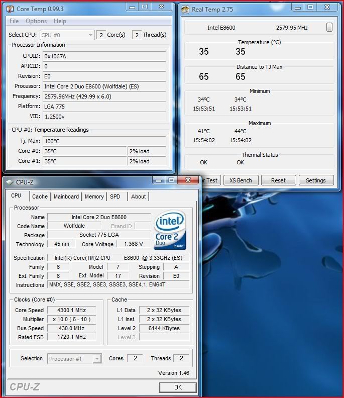Click the Technology value 45 nm

(61, 244)
